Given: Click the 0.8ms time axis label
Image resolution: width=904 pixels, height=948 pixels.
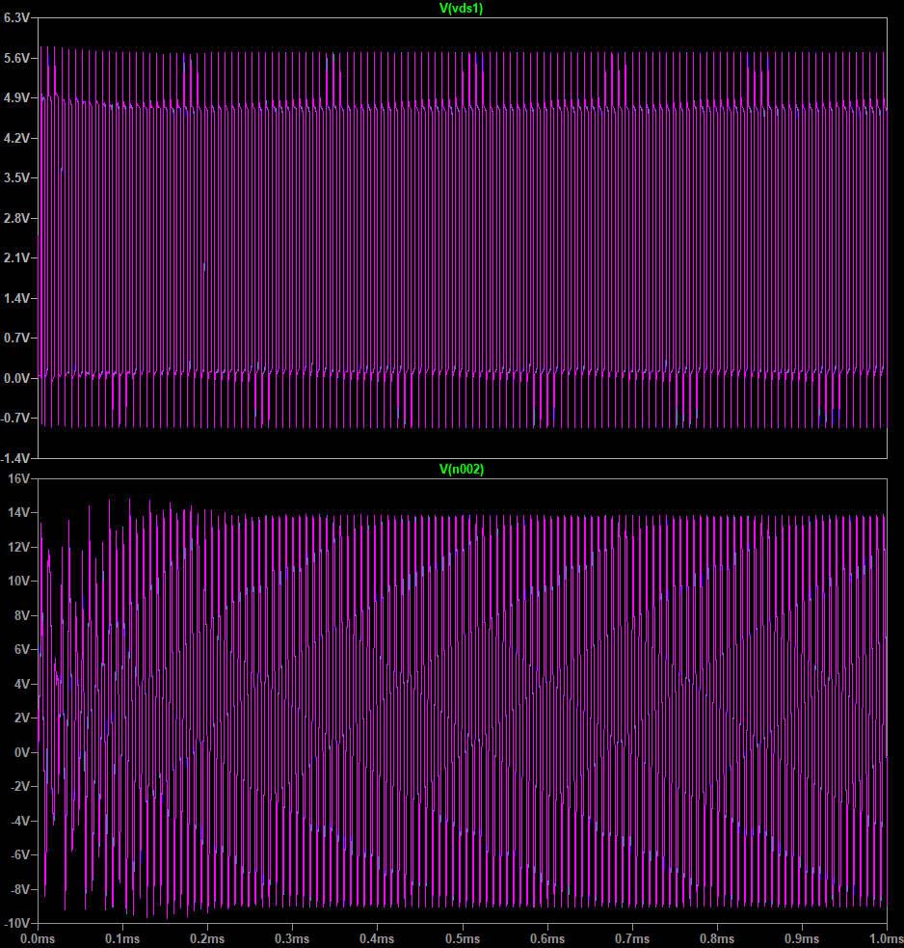Looking at the screenshot, I should coord(717,939).
